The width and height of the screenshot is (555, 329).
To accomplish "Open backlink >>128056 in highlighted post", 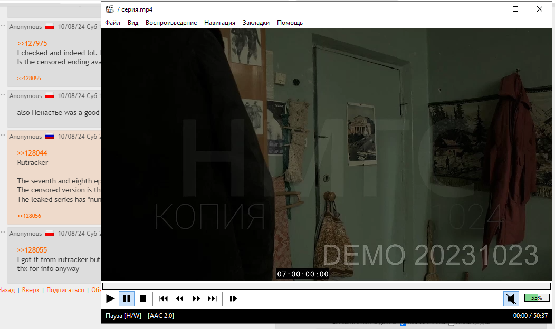I will point(29,216).
